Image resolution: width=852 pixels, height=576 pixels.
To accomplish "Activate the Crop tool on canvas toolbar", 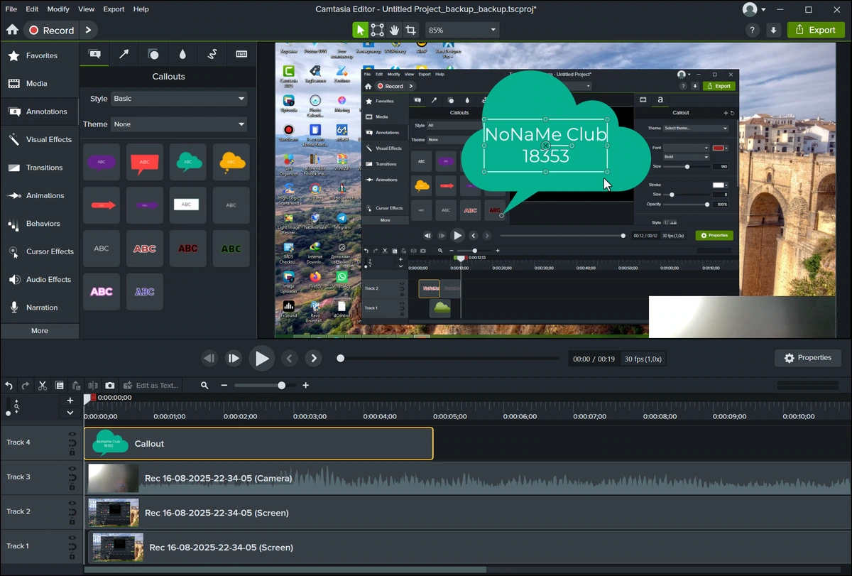I will click(411, 30).
